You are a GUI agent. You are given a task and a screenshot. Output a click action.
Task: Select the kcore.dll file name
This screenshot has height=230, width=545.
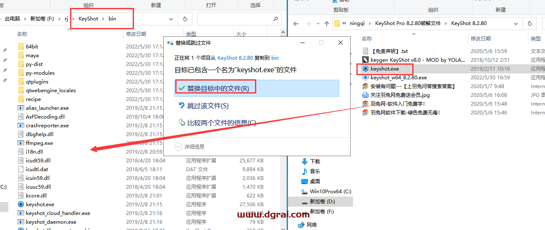[36, 195]
